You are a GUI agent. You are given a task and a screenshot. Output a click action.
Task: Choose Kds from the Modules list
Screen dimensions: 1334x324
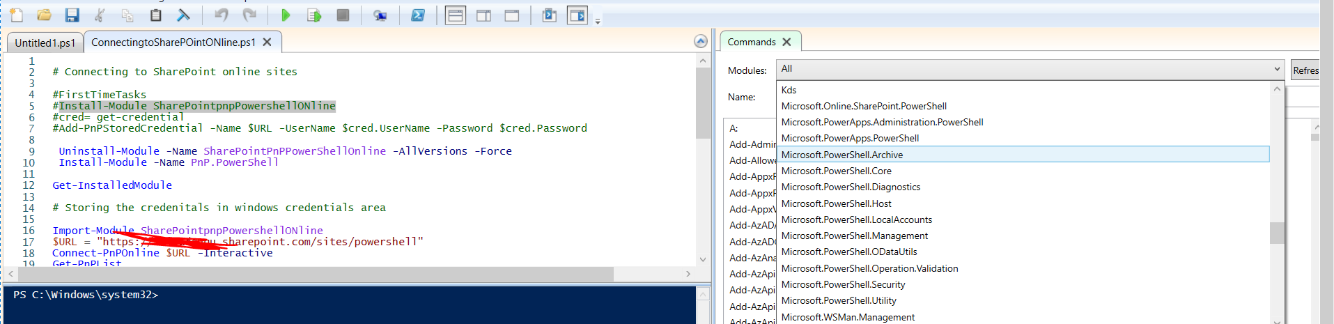[1023, 90]
